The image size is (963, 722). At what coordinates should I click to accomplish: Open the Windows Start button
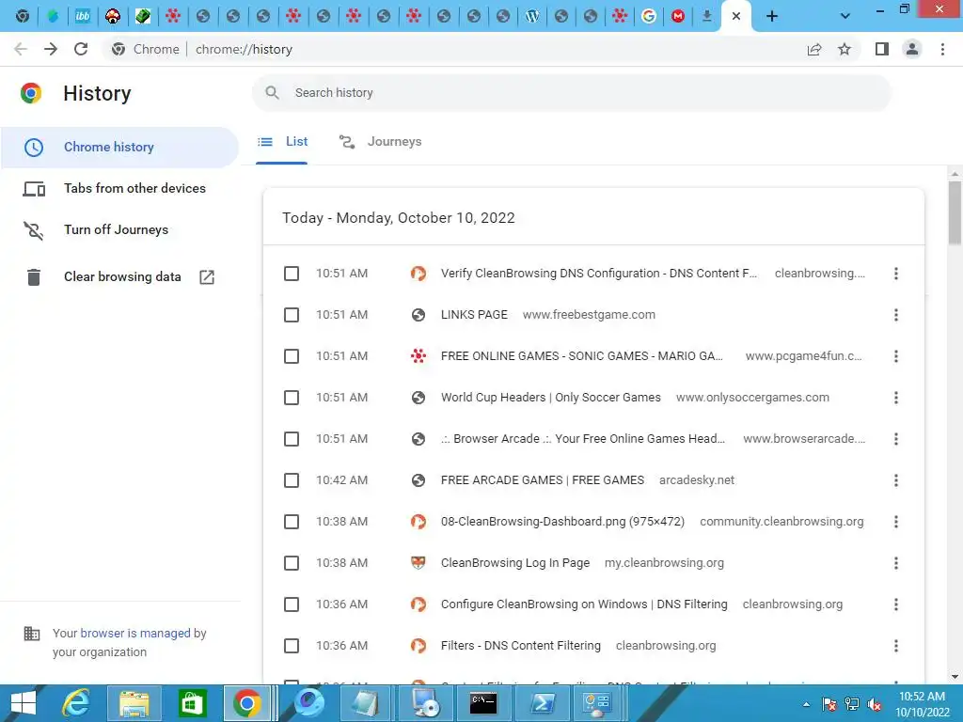[24, 703]
